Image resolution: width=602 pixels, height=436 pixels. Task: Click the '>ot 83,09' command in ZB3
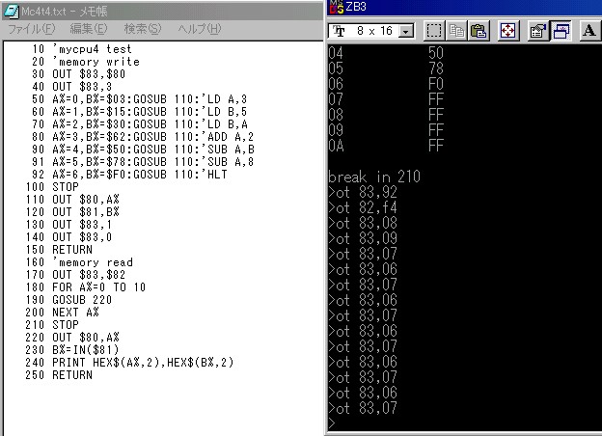[363, 238]
